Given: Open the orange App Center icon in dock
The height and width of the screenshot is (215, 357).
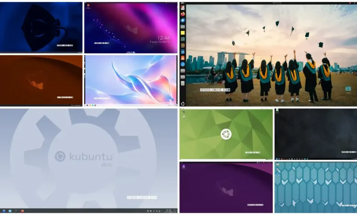Looking at the screenshot, I should [x=183, y=58].
